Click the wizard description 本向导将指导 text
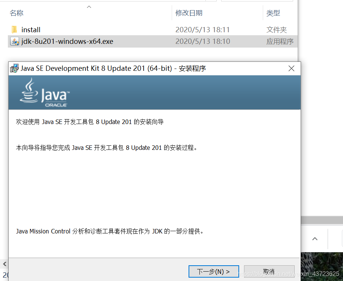 [106, 148]
